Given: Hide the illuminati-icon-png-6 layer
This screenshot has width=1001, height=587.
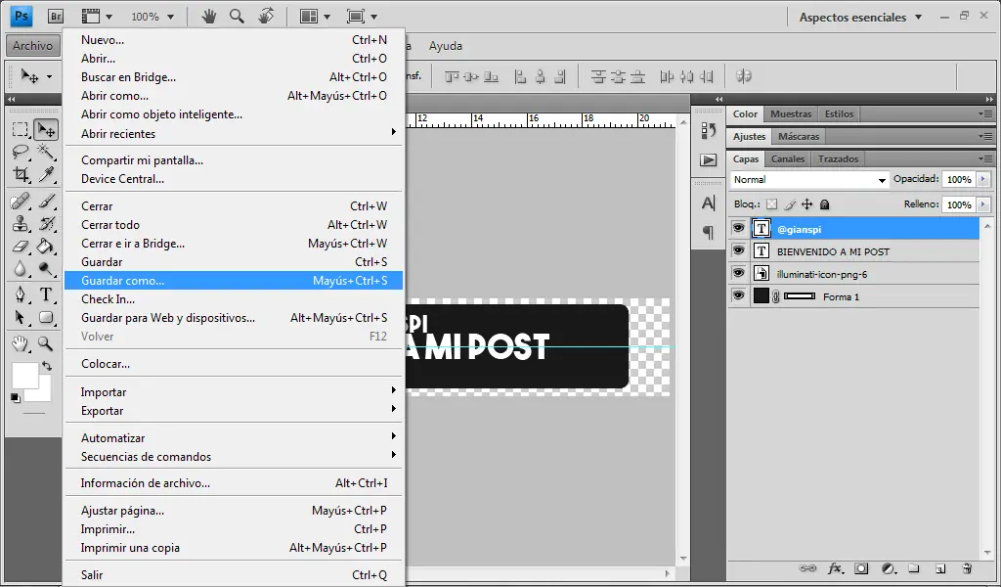Looking at the screenshot, I should point(739,273).
